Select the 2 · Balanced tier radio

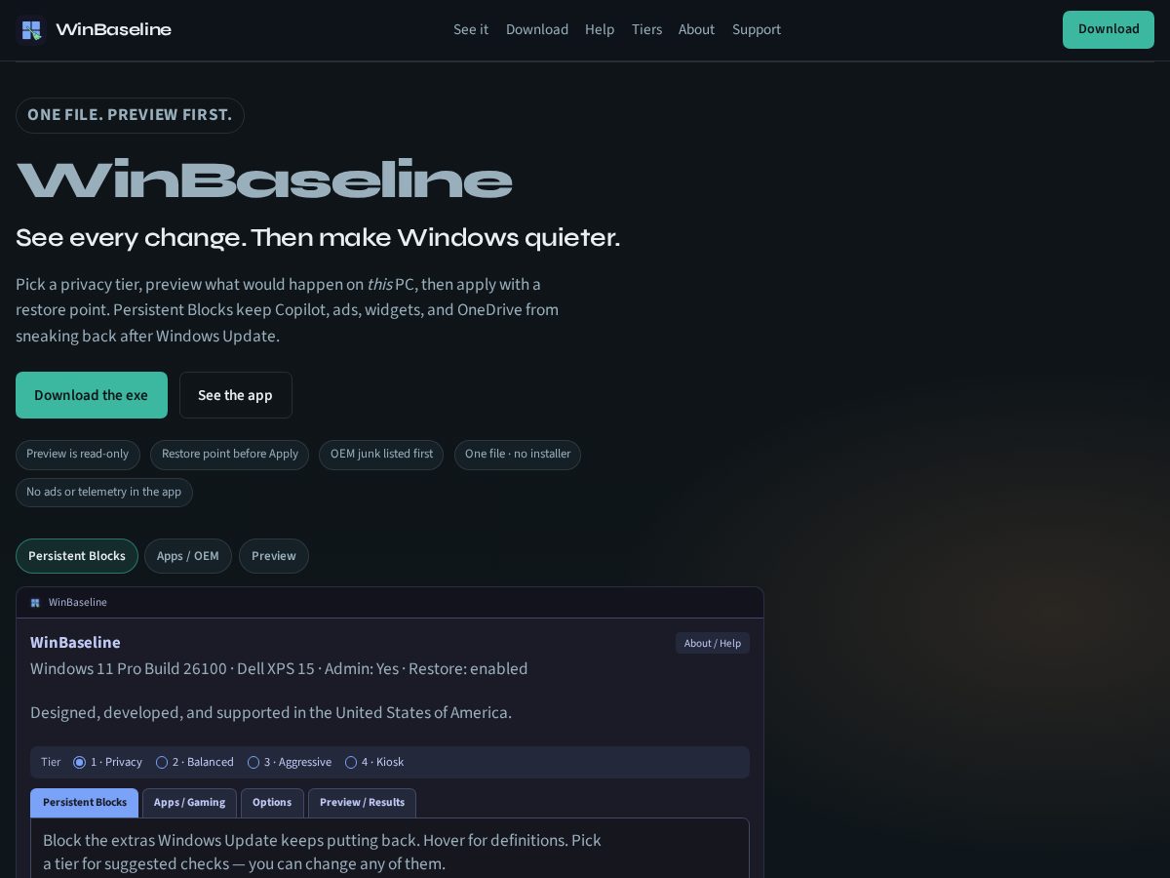(x=162, y=762)
